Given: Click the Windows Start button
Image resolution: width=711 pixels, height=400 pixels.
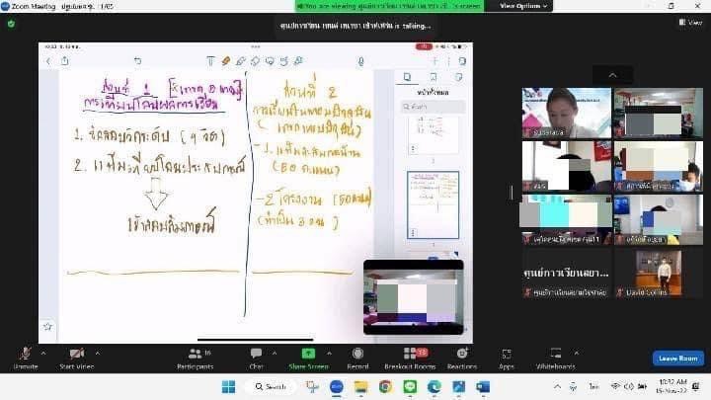Looking at the screenshot, I should pyautogui.click(x=229, y=386).
